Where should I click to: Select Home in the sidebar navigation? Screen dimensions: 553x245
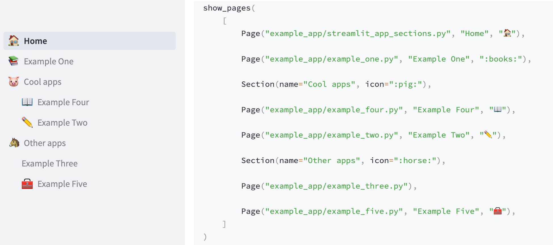pos(36,41)
